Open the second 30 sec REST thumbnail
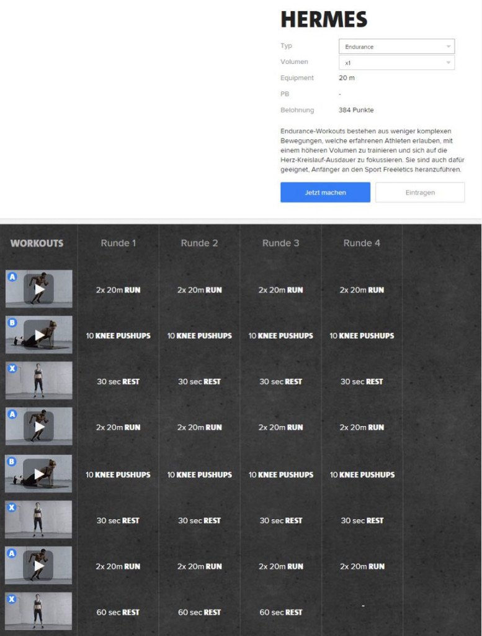This screenshot has width=482, height=636. 38,519
